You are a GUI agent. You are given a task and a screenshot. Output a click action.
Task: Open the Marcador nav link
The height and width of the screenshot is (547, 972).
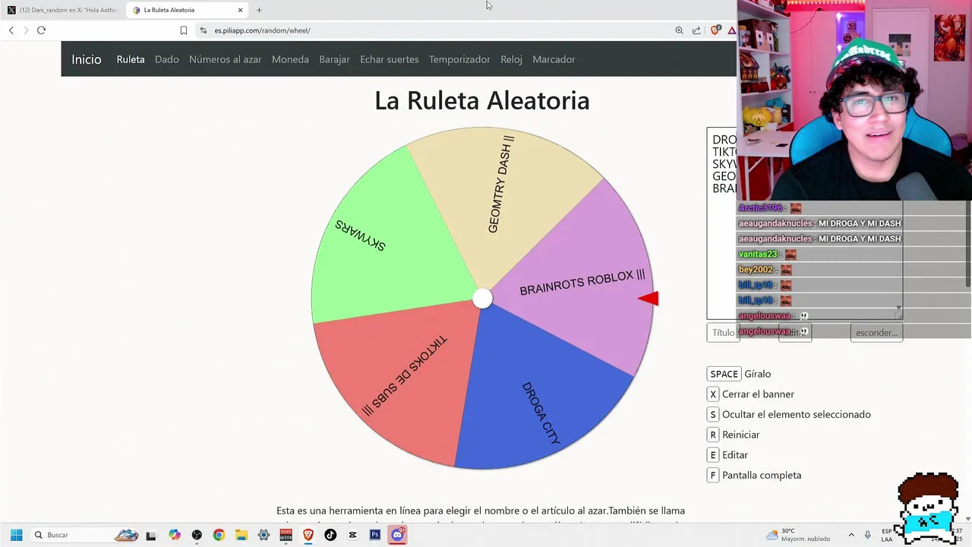[554, 59]
